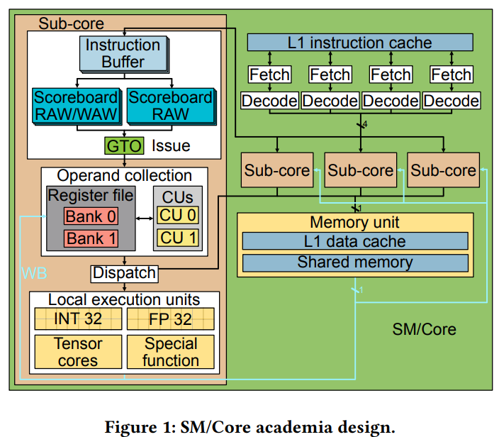The width and height of the screenshot is (499, 437).
Task: Click the L1 data cache bar
Action: pyautogui.click(x=355, y=241)
